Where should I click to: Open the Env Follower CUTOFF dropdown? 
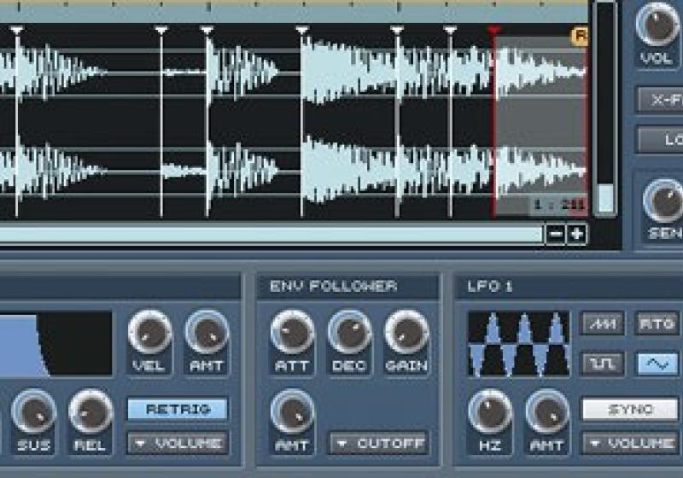coord(379,443)
